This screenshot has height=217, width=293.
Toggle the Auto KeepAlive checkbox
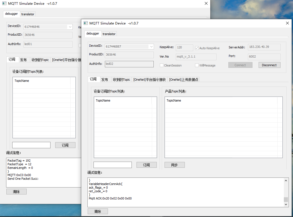point(197,48)
